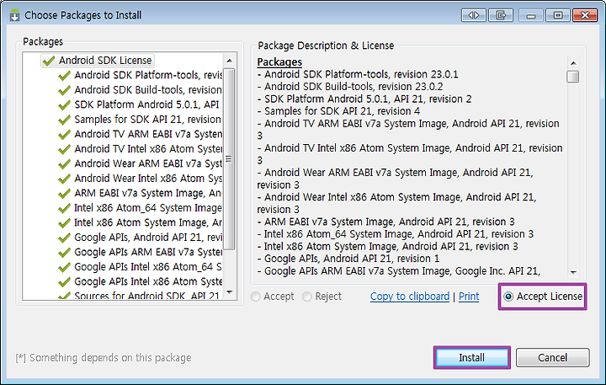Image resolution: width=606 pixels, height=385 pixels.
Task: Click the title bar left-right arrows button
Action: [x=473, y=15]
